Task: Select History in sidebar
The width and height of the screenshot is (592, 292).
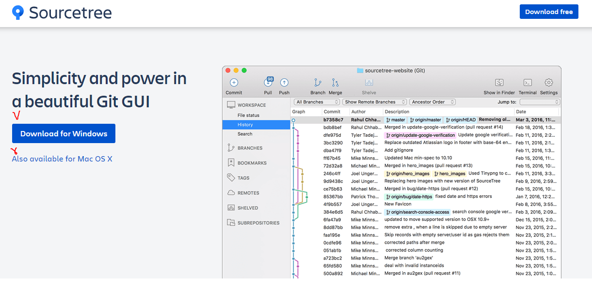Action: pos(256,125)
